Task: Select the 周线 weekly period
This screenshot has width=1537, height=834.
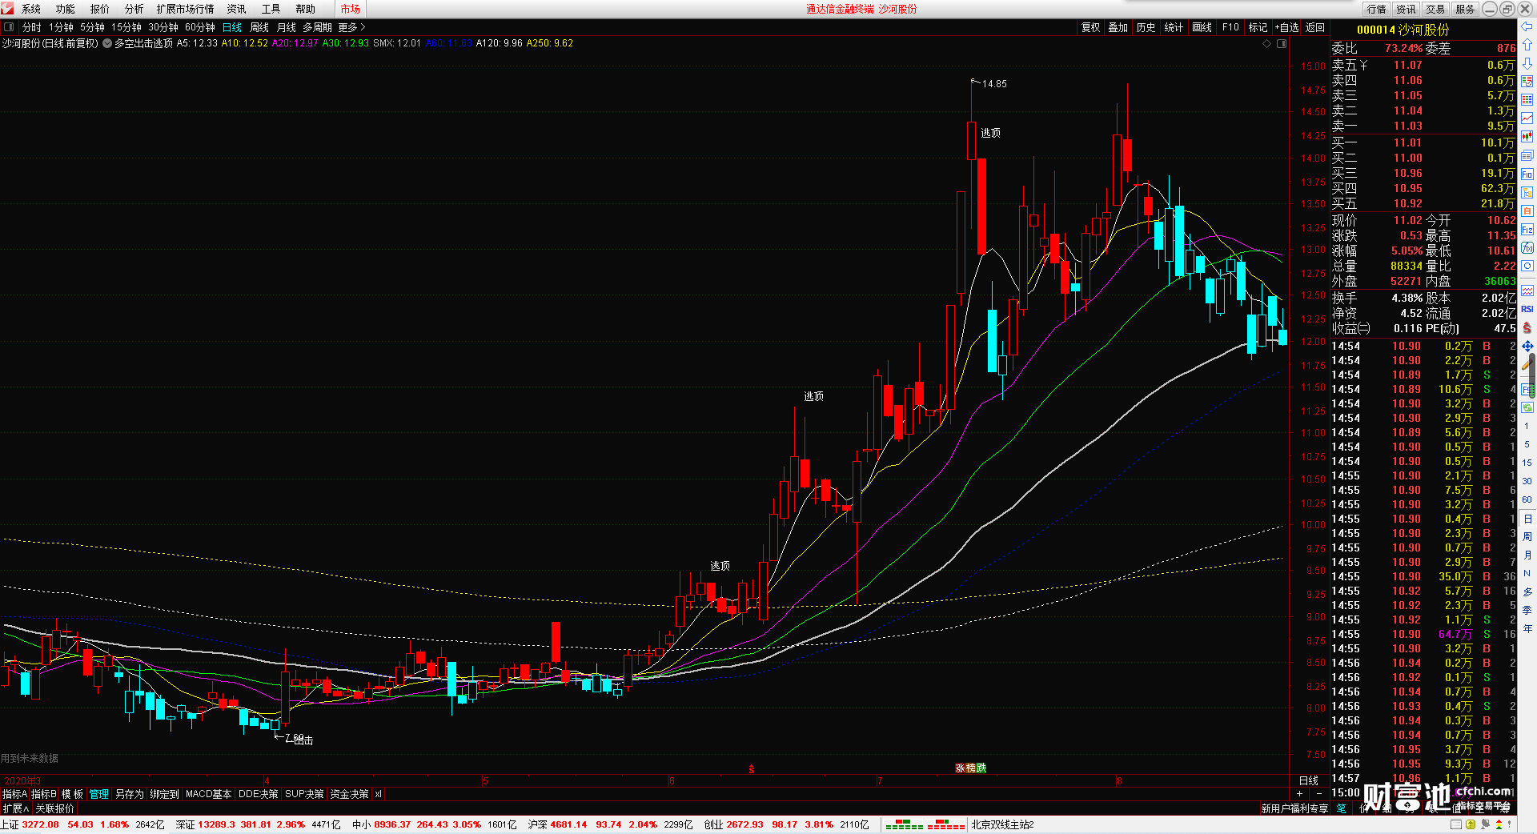Action: coord(259,27)
